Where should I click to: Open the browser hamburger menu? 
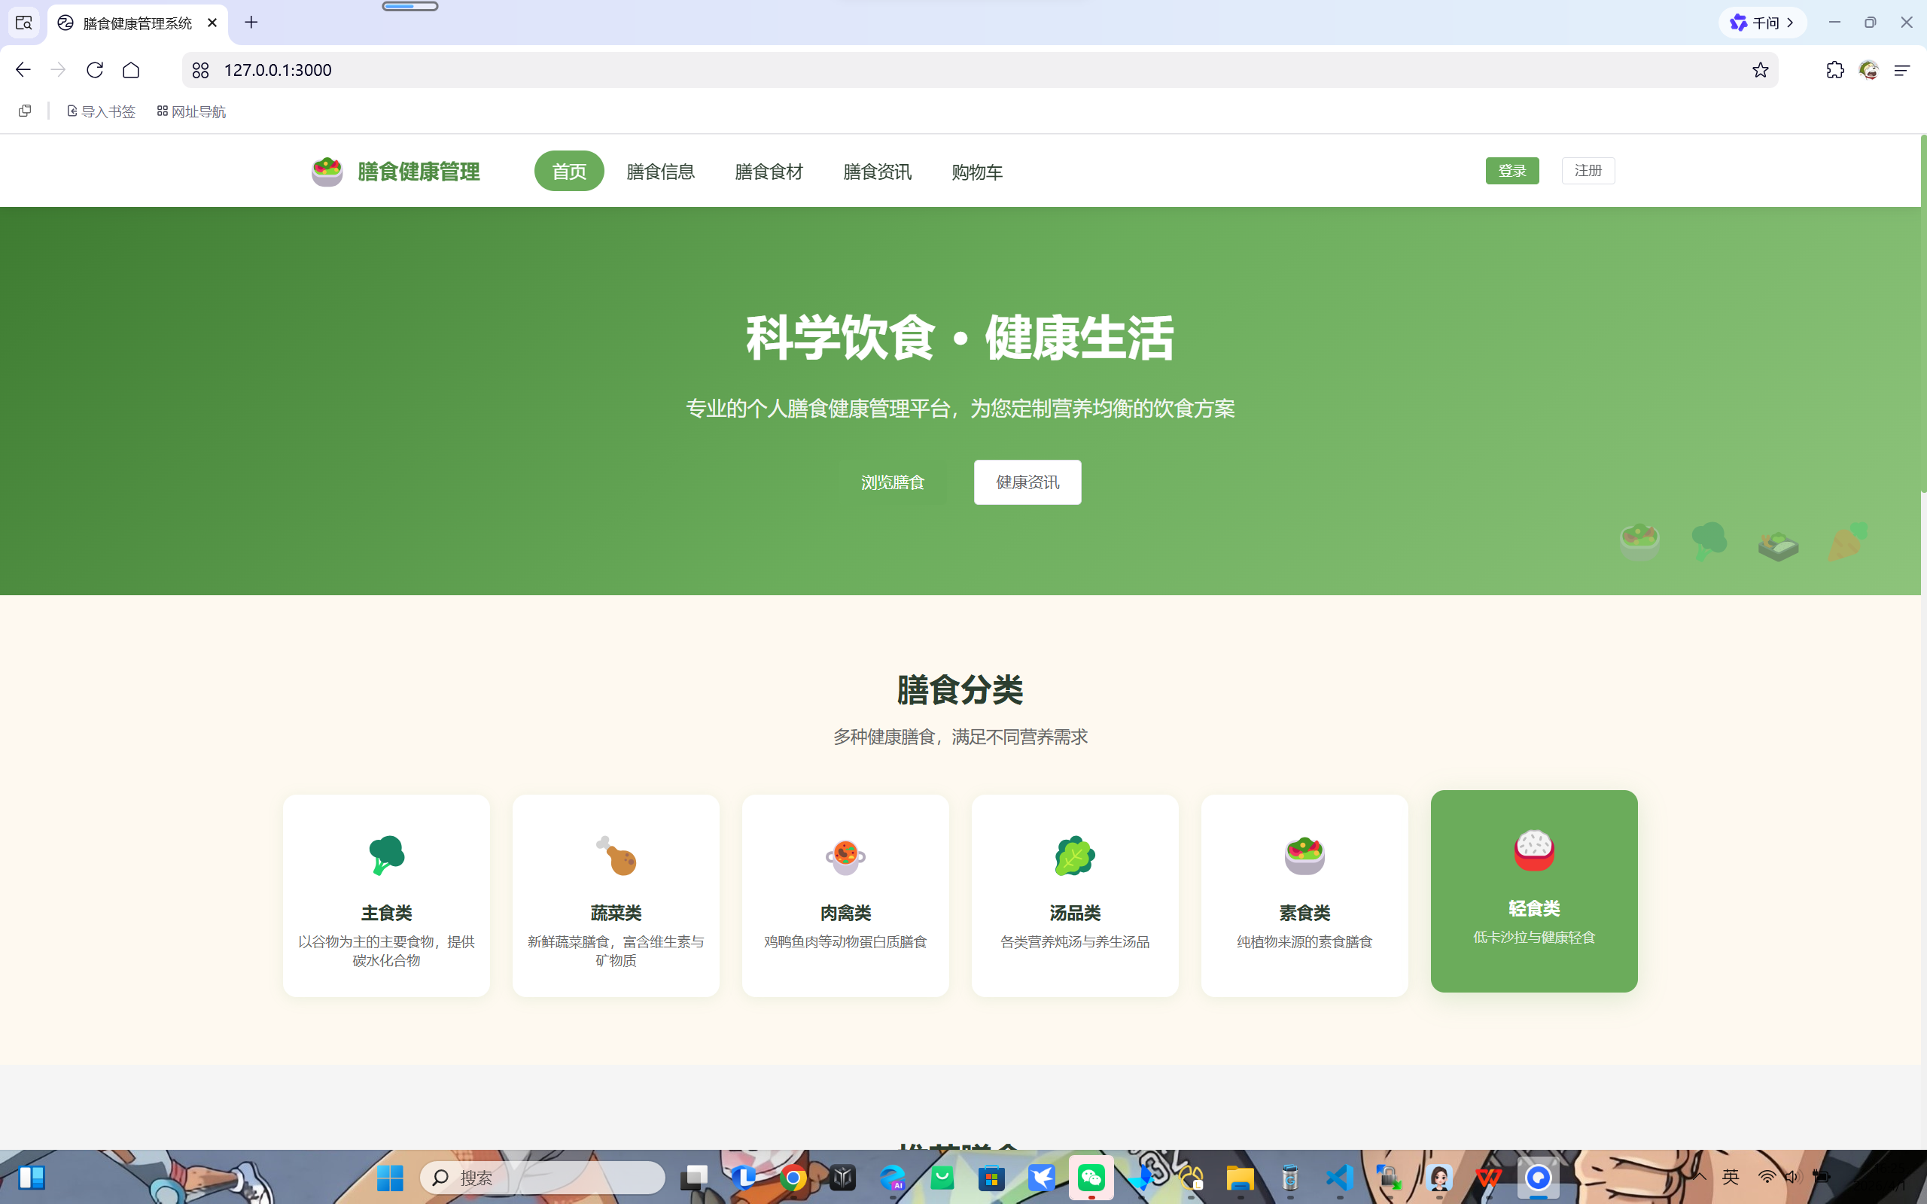(x=1902, y=70)
